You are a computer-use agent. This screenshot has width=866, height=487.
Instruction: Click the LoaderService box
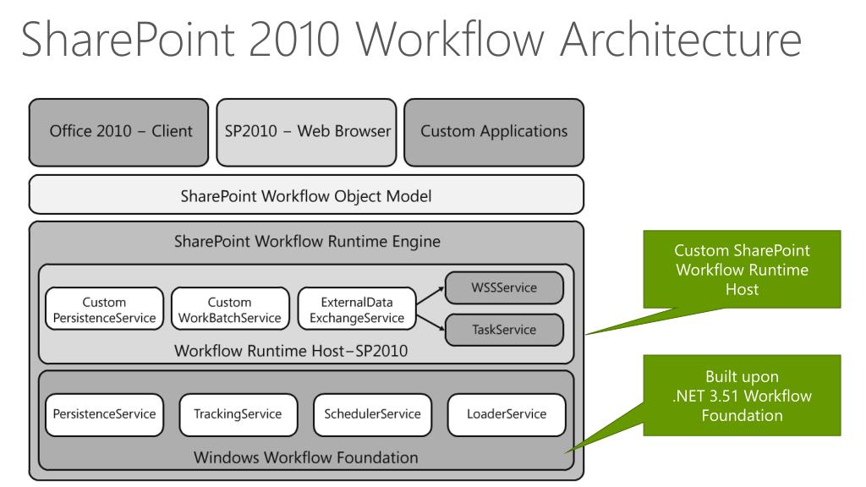tap(507, 414)
